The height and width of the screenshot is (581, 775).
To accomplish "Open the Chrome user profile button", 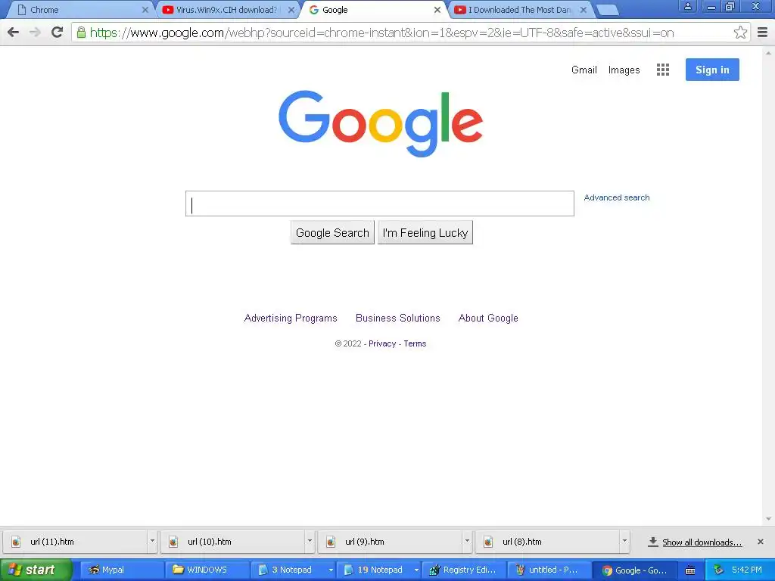I will point(687,6).
